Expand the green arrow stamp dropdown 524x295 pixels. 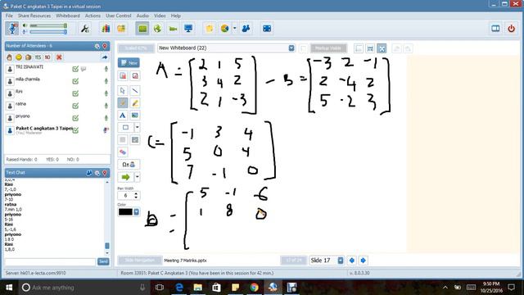137,177
